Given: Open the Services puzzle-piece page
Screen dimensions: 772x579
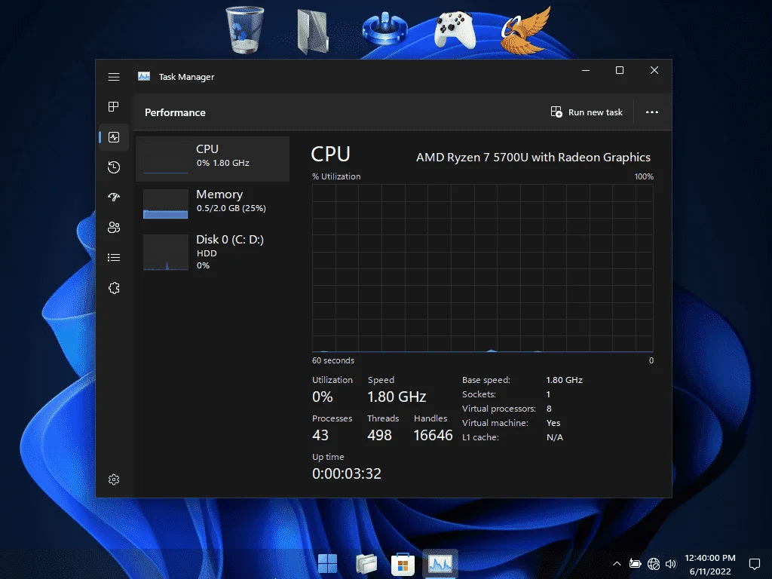Looking at the screenshot, I should point(114,288).
